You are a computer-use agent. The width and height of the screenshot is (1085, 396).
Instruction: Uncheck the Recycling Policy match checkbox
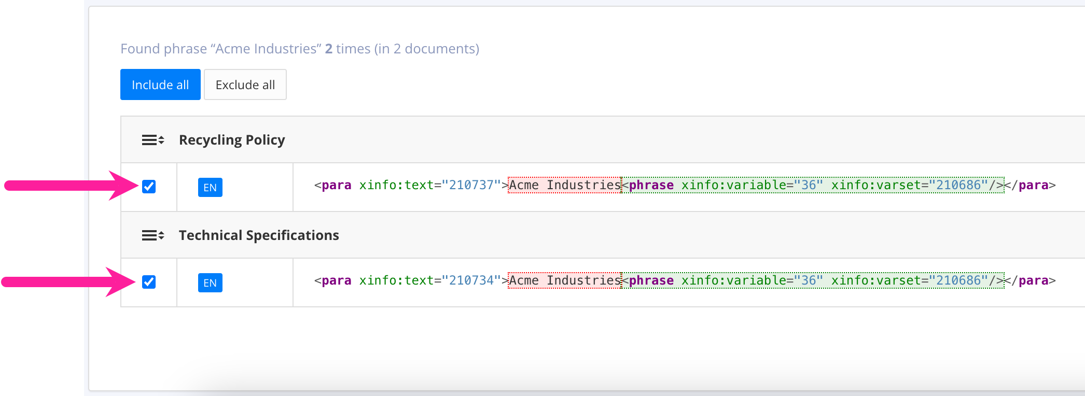pos(149,187)
